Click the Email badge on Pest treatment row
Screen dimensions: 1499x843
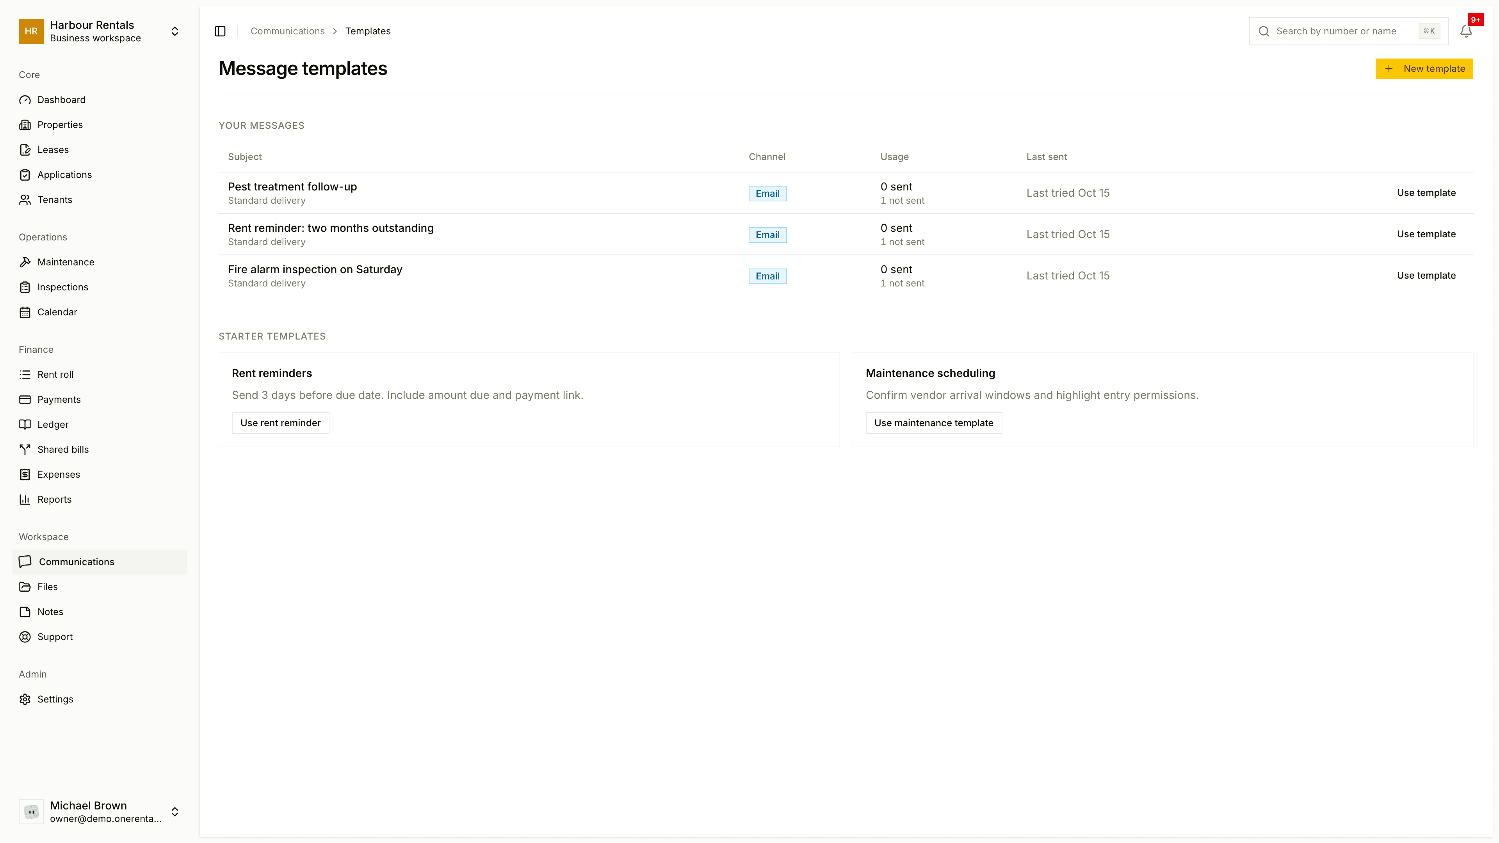[767, 194]
